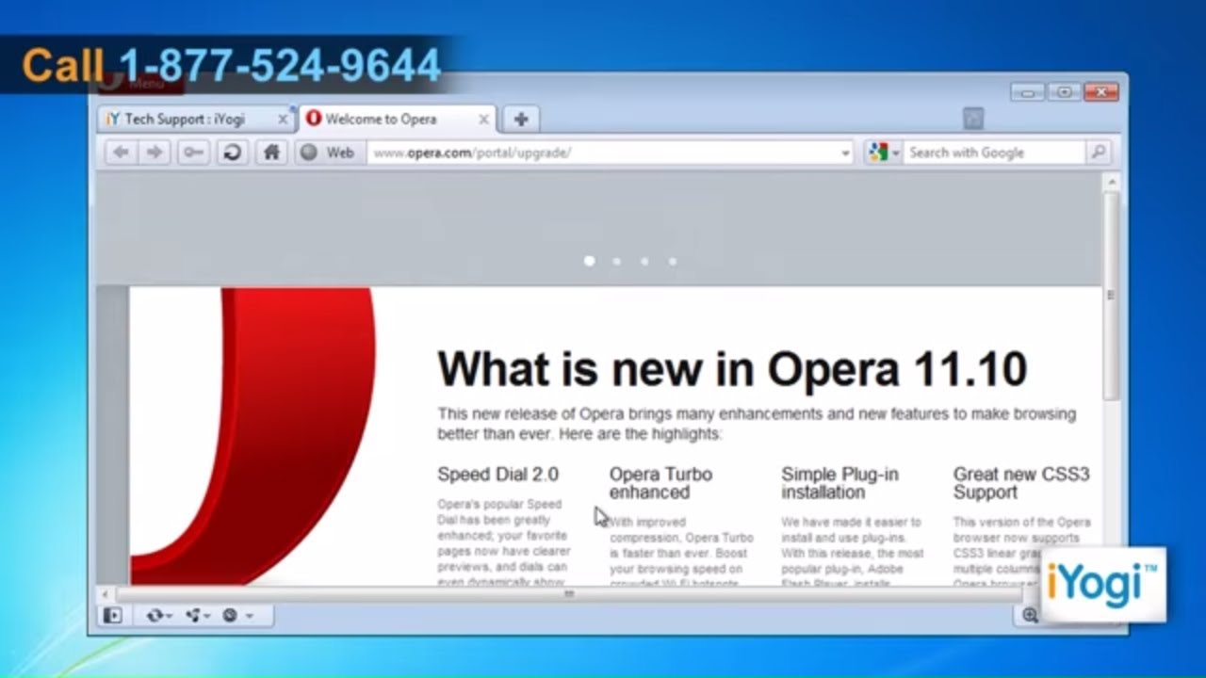Screen dimensions: 1206x678
Task: Open the Opera Unite icon
Action: click(x=193, y=615)
